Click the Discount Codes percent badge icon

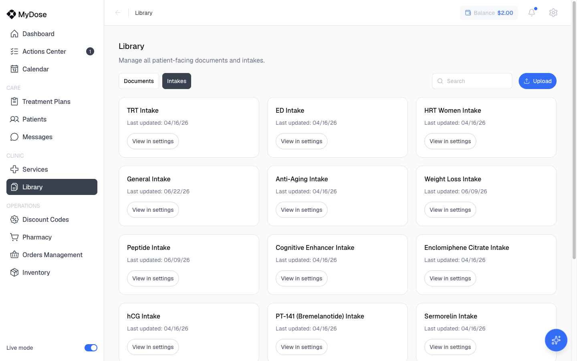pyautogui.click(x=14, y=219)
